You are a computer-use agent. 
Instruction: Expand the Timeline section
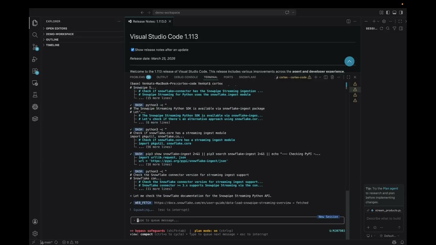83,45
